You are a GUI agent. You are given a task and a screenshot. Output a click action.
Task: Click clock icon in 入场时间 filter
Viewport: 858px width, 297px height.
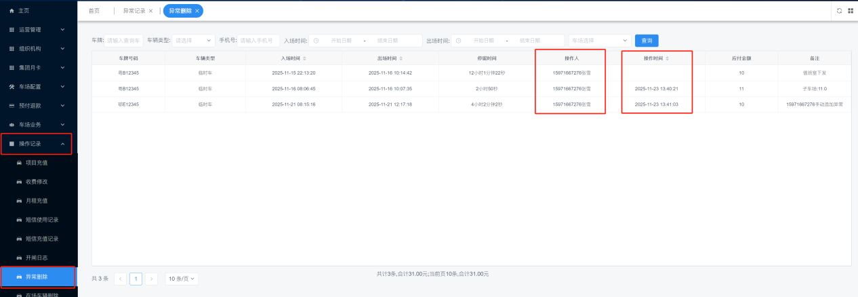coord(316,41)
